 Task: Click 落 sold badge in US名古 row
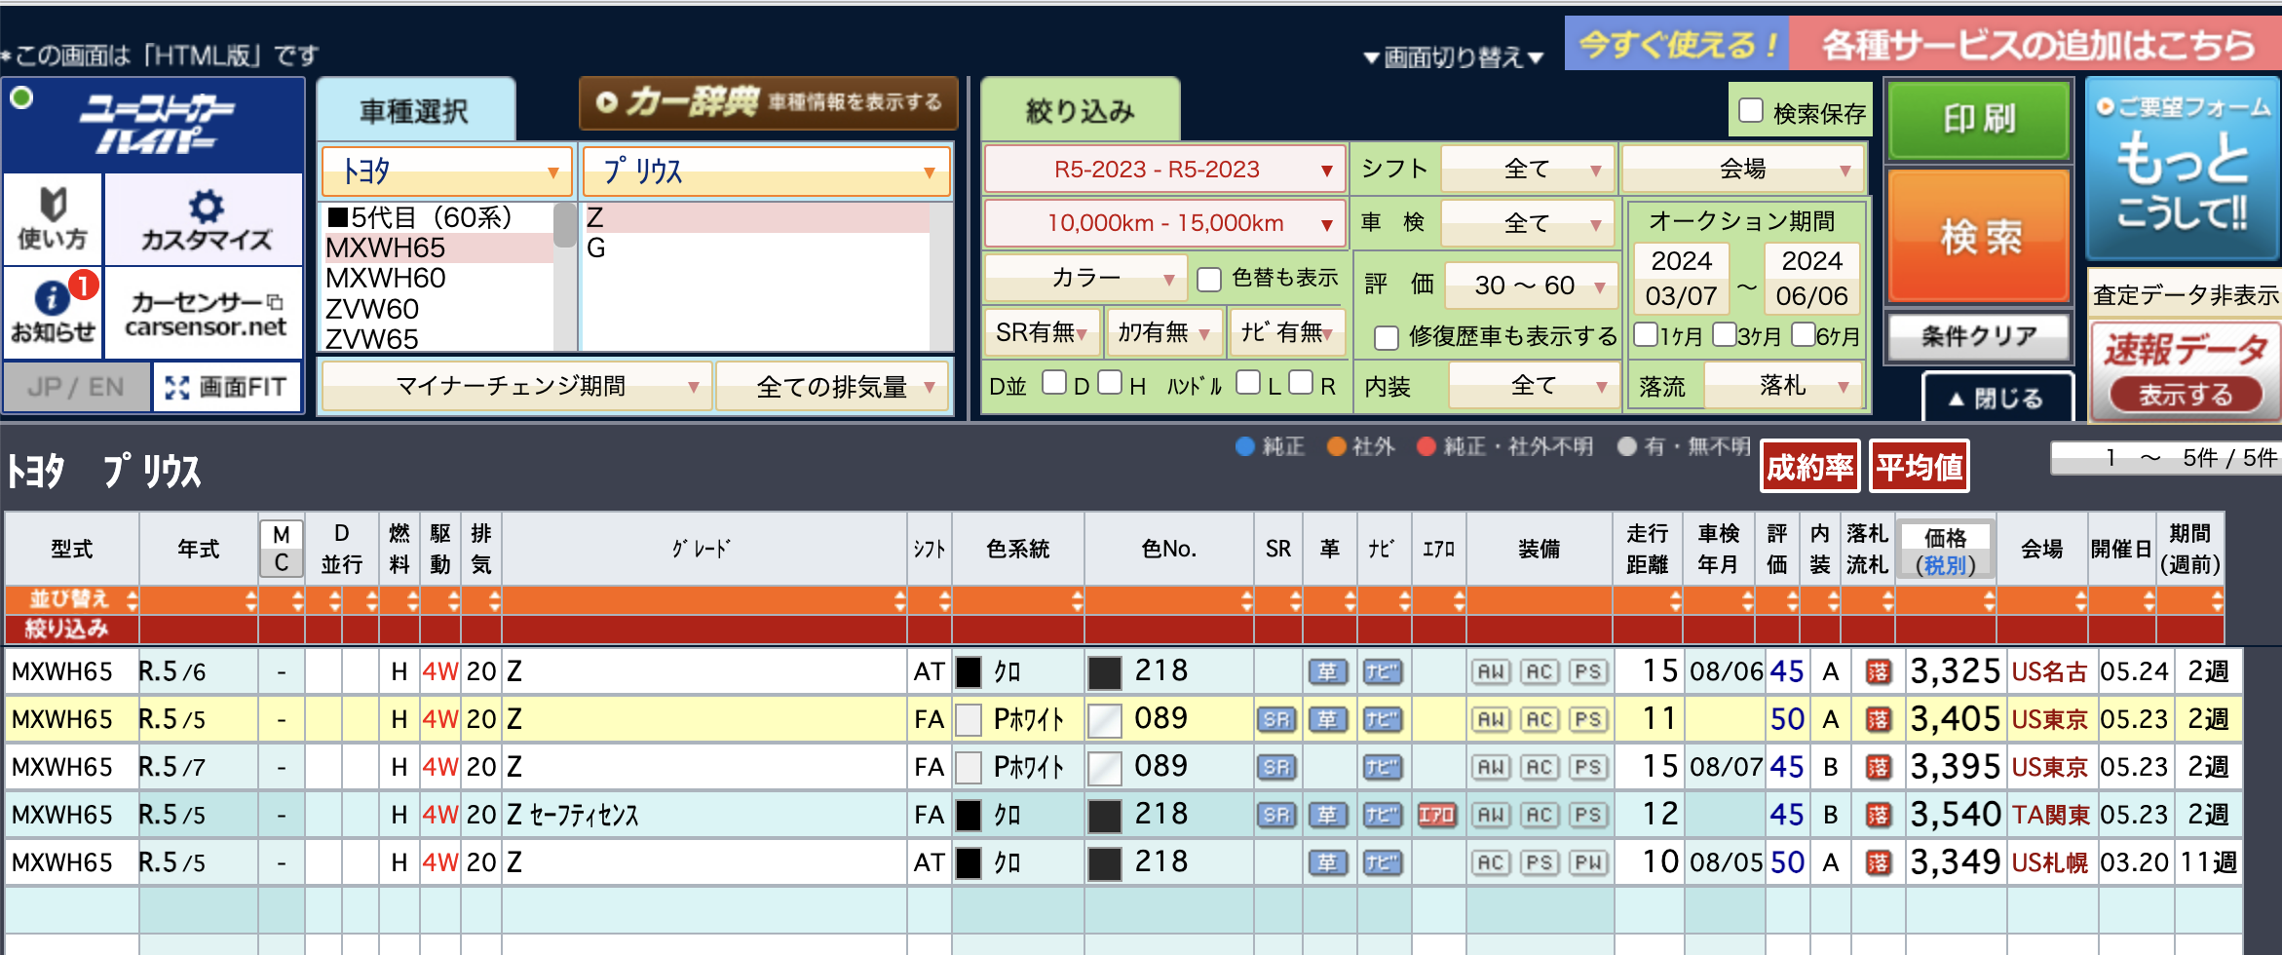pyautogui.click(x=1878, y=671)
